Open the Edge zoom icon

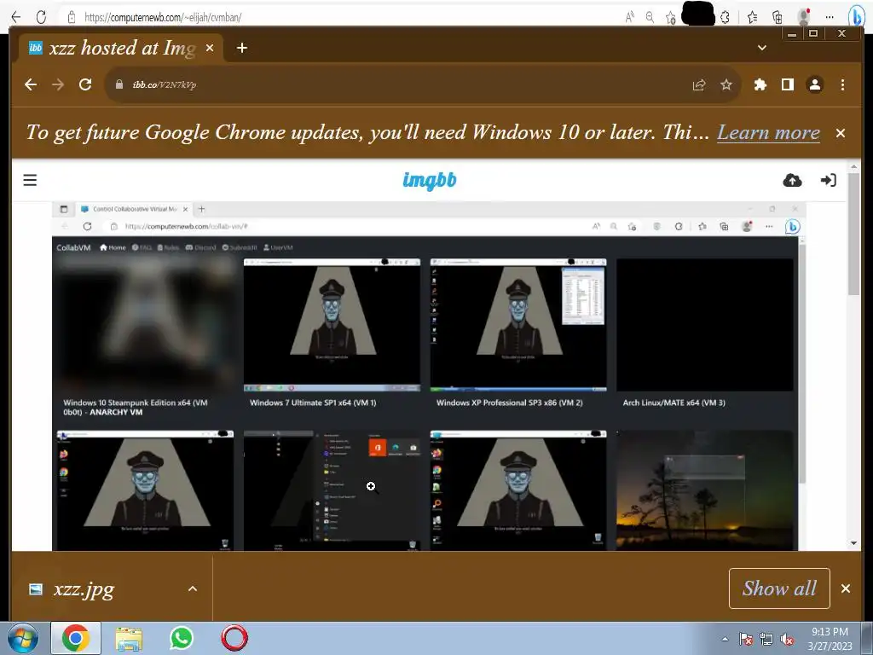[650, 17]
